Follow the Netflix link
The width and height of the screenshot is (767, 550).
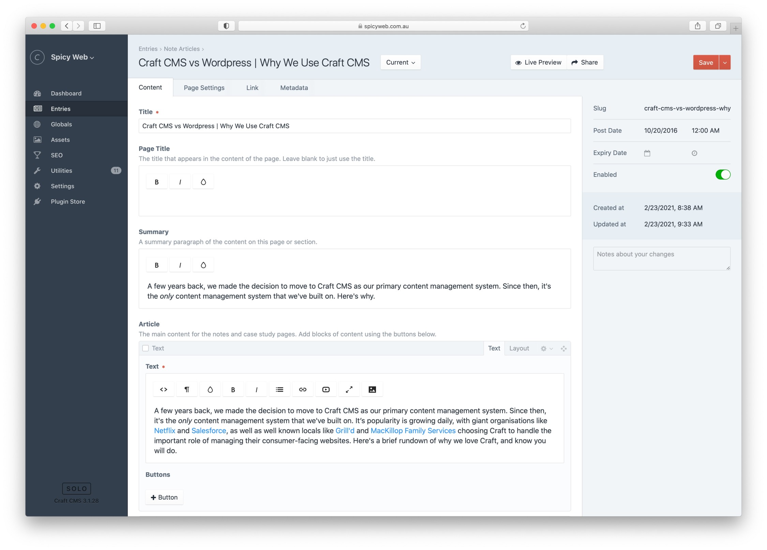click(165, 431)
